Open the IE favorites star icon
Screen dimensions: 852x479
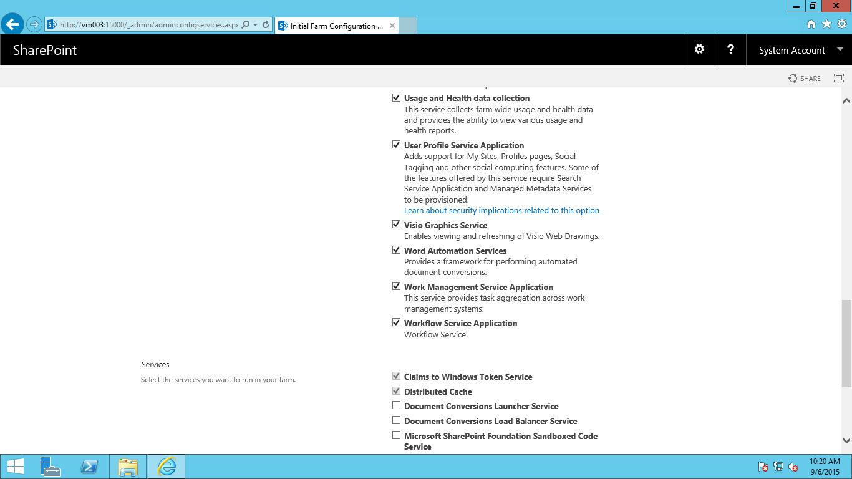click(x=826, y=24)
